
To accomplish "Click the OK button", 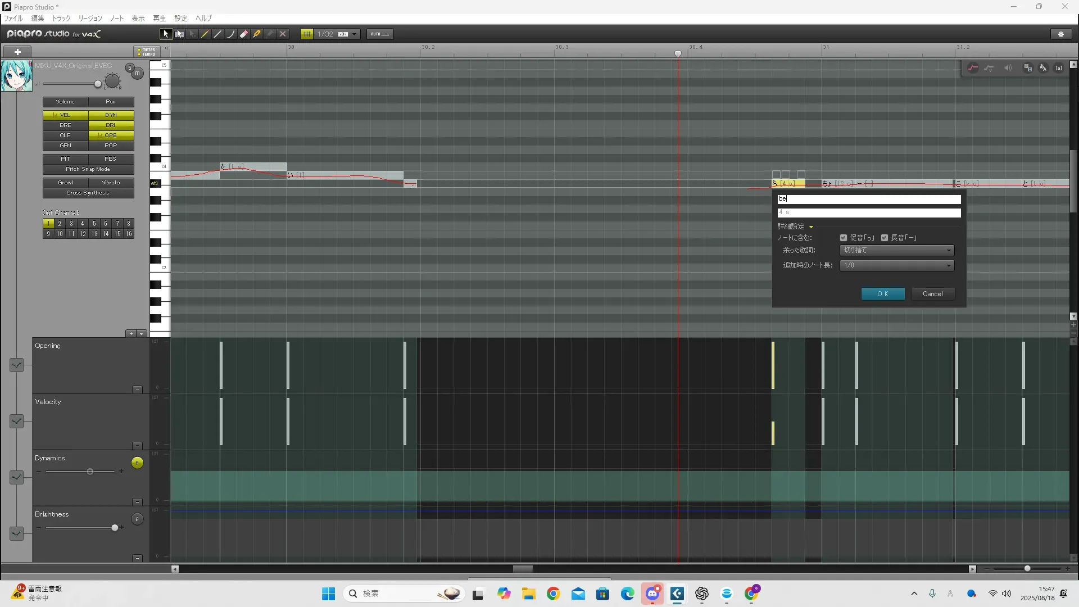I will (x=882, y=294).
